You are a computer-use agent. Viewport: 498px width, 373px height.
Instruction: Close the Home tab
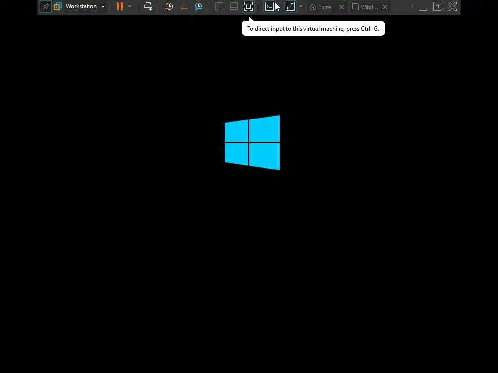pyautogui.click(x=341, y=7)
